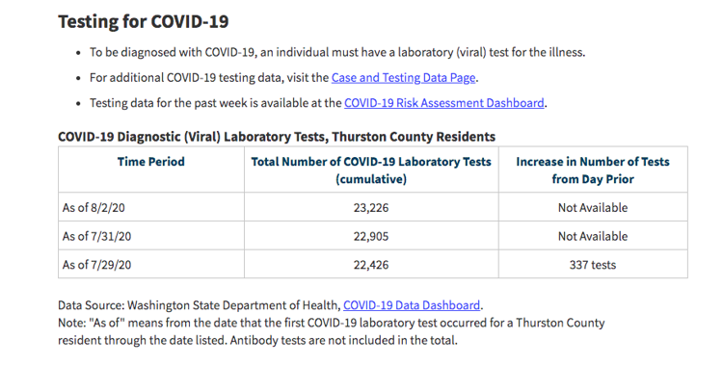Click the Time Period column header

point(150,162)
